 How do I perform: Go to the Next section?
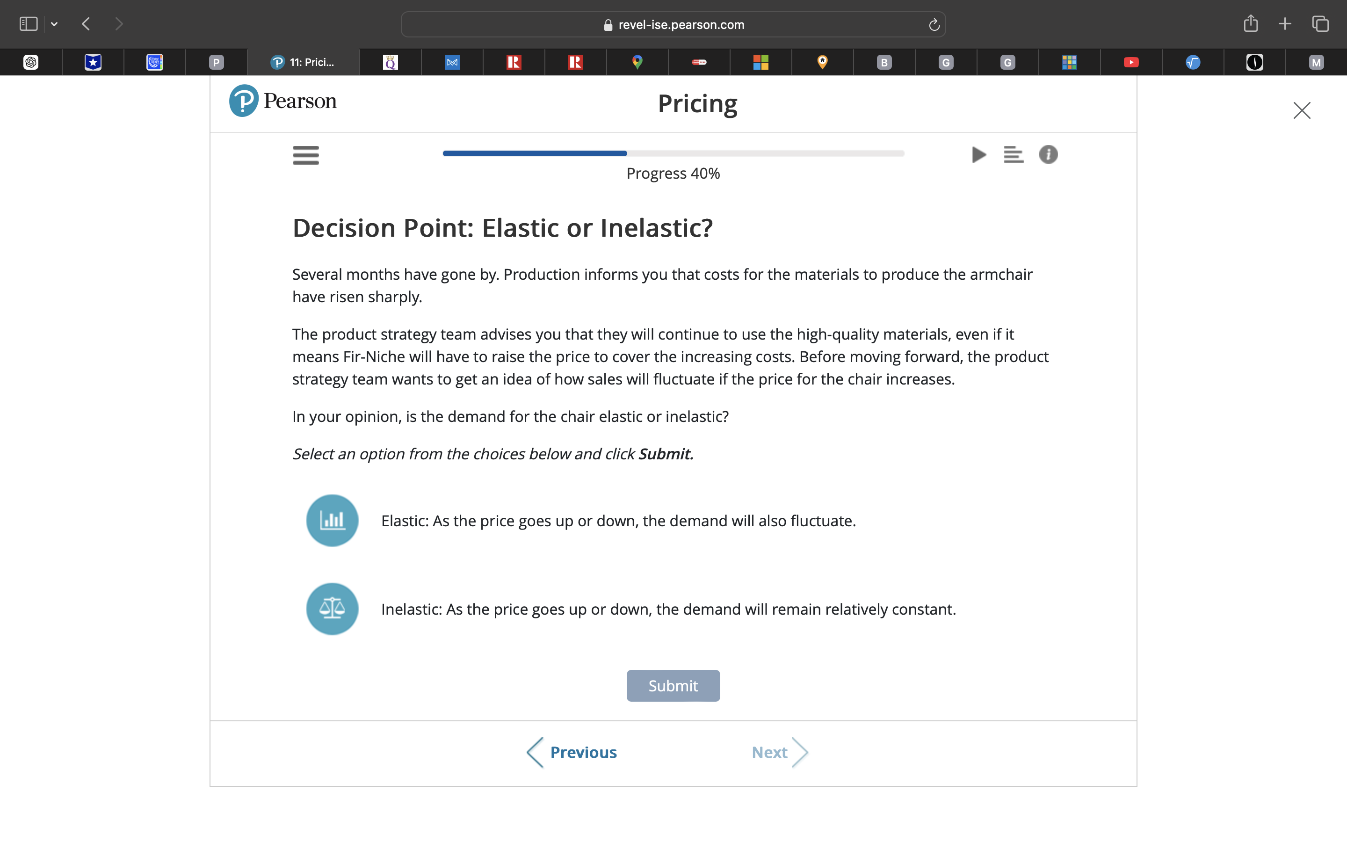tap(769, 752)
